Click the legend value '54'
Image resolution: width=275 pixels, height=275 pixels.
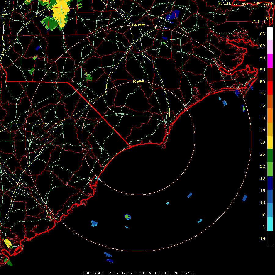(x=262, y=70)
